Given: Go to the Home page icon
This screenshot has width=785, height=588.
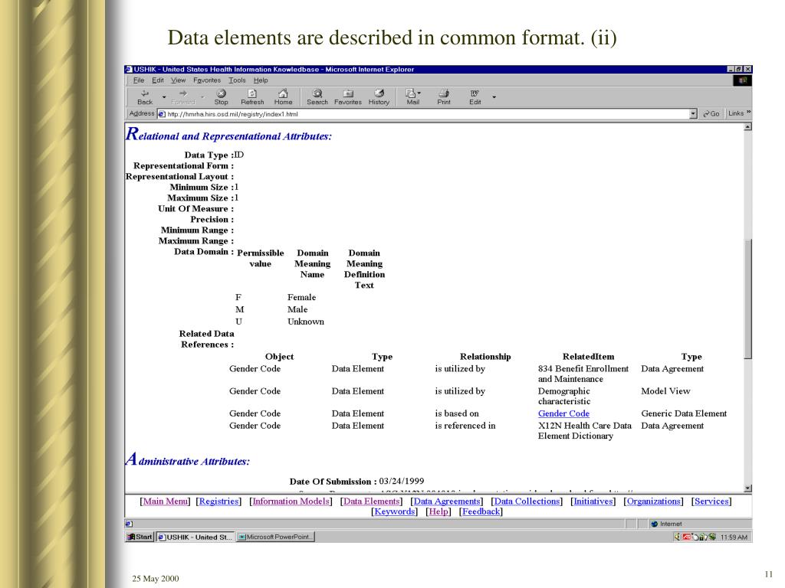Looking at the screenshot, I should pyautogui.click(x=283, y=97).
